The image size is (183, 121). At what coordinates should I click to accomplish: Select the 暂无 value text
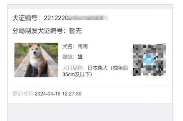click(x=76, y=31)
